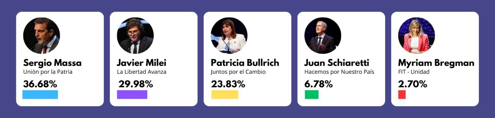Select the green bar under 6.78%
495x118 pixels.
click(x=312, y=95)
